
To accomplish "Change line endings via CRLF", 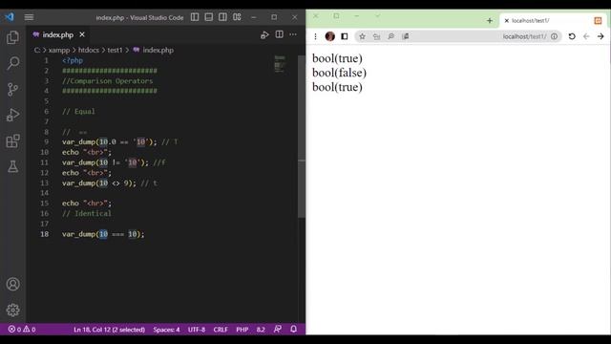I will (x=221, y=330).
